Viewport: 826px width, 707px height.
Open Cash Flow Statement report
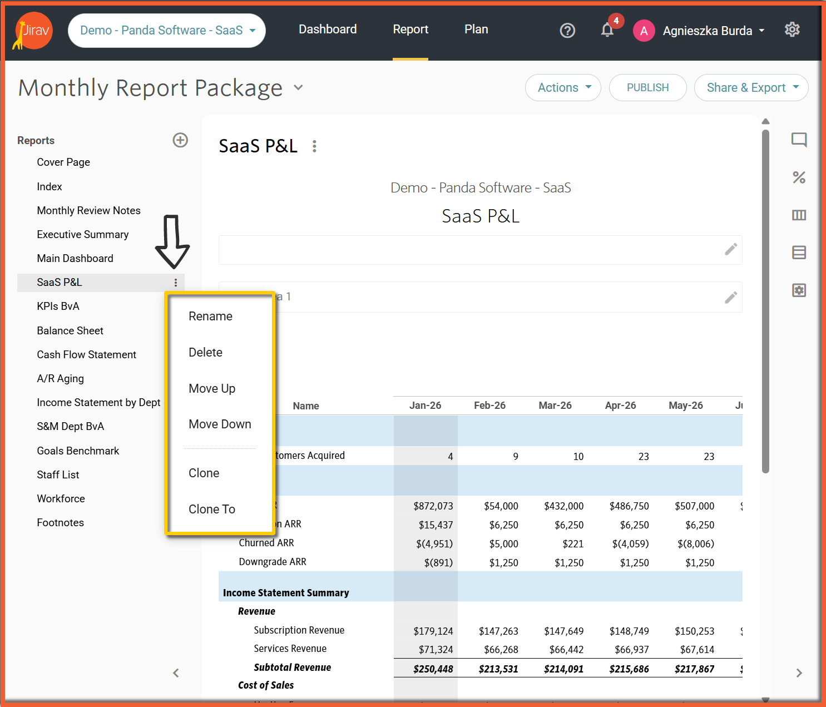coord(86,354)
